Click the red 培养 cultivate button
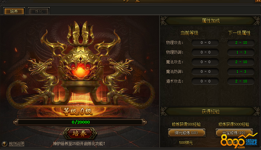Screen dimensions: 261x150 tap(80, 133)
